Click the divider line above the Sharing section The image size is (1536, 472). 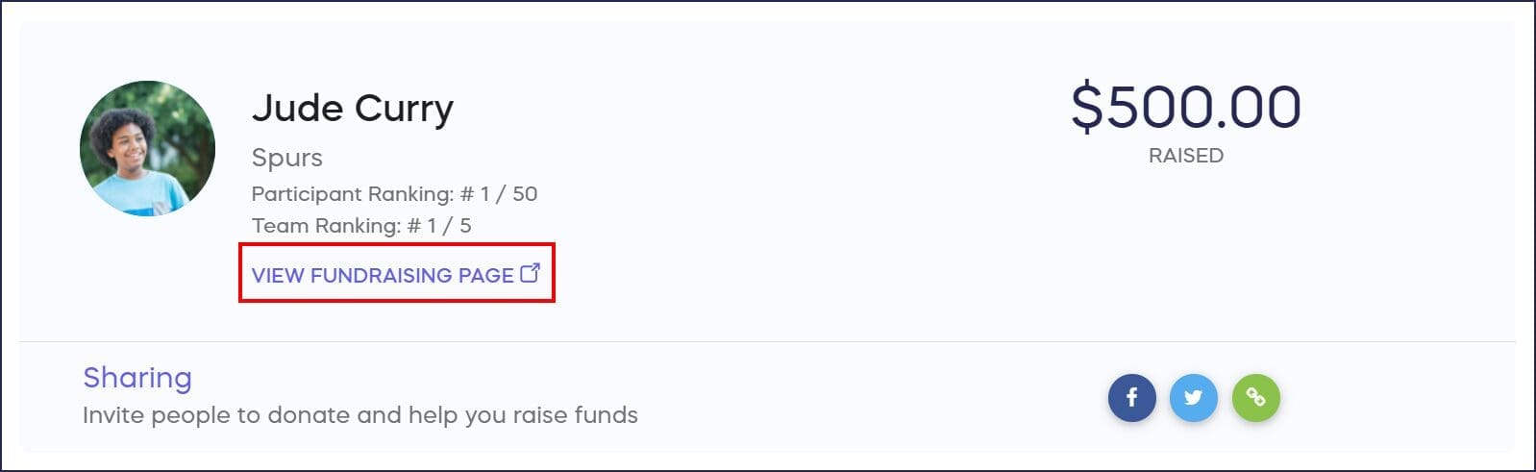click(x=767, y=341)
